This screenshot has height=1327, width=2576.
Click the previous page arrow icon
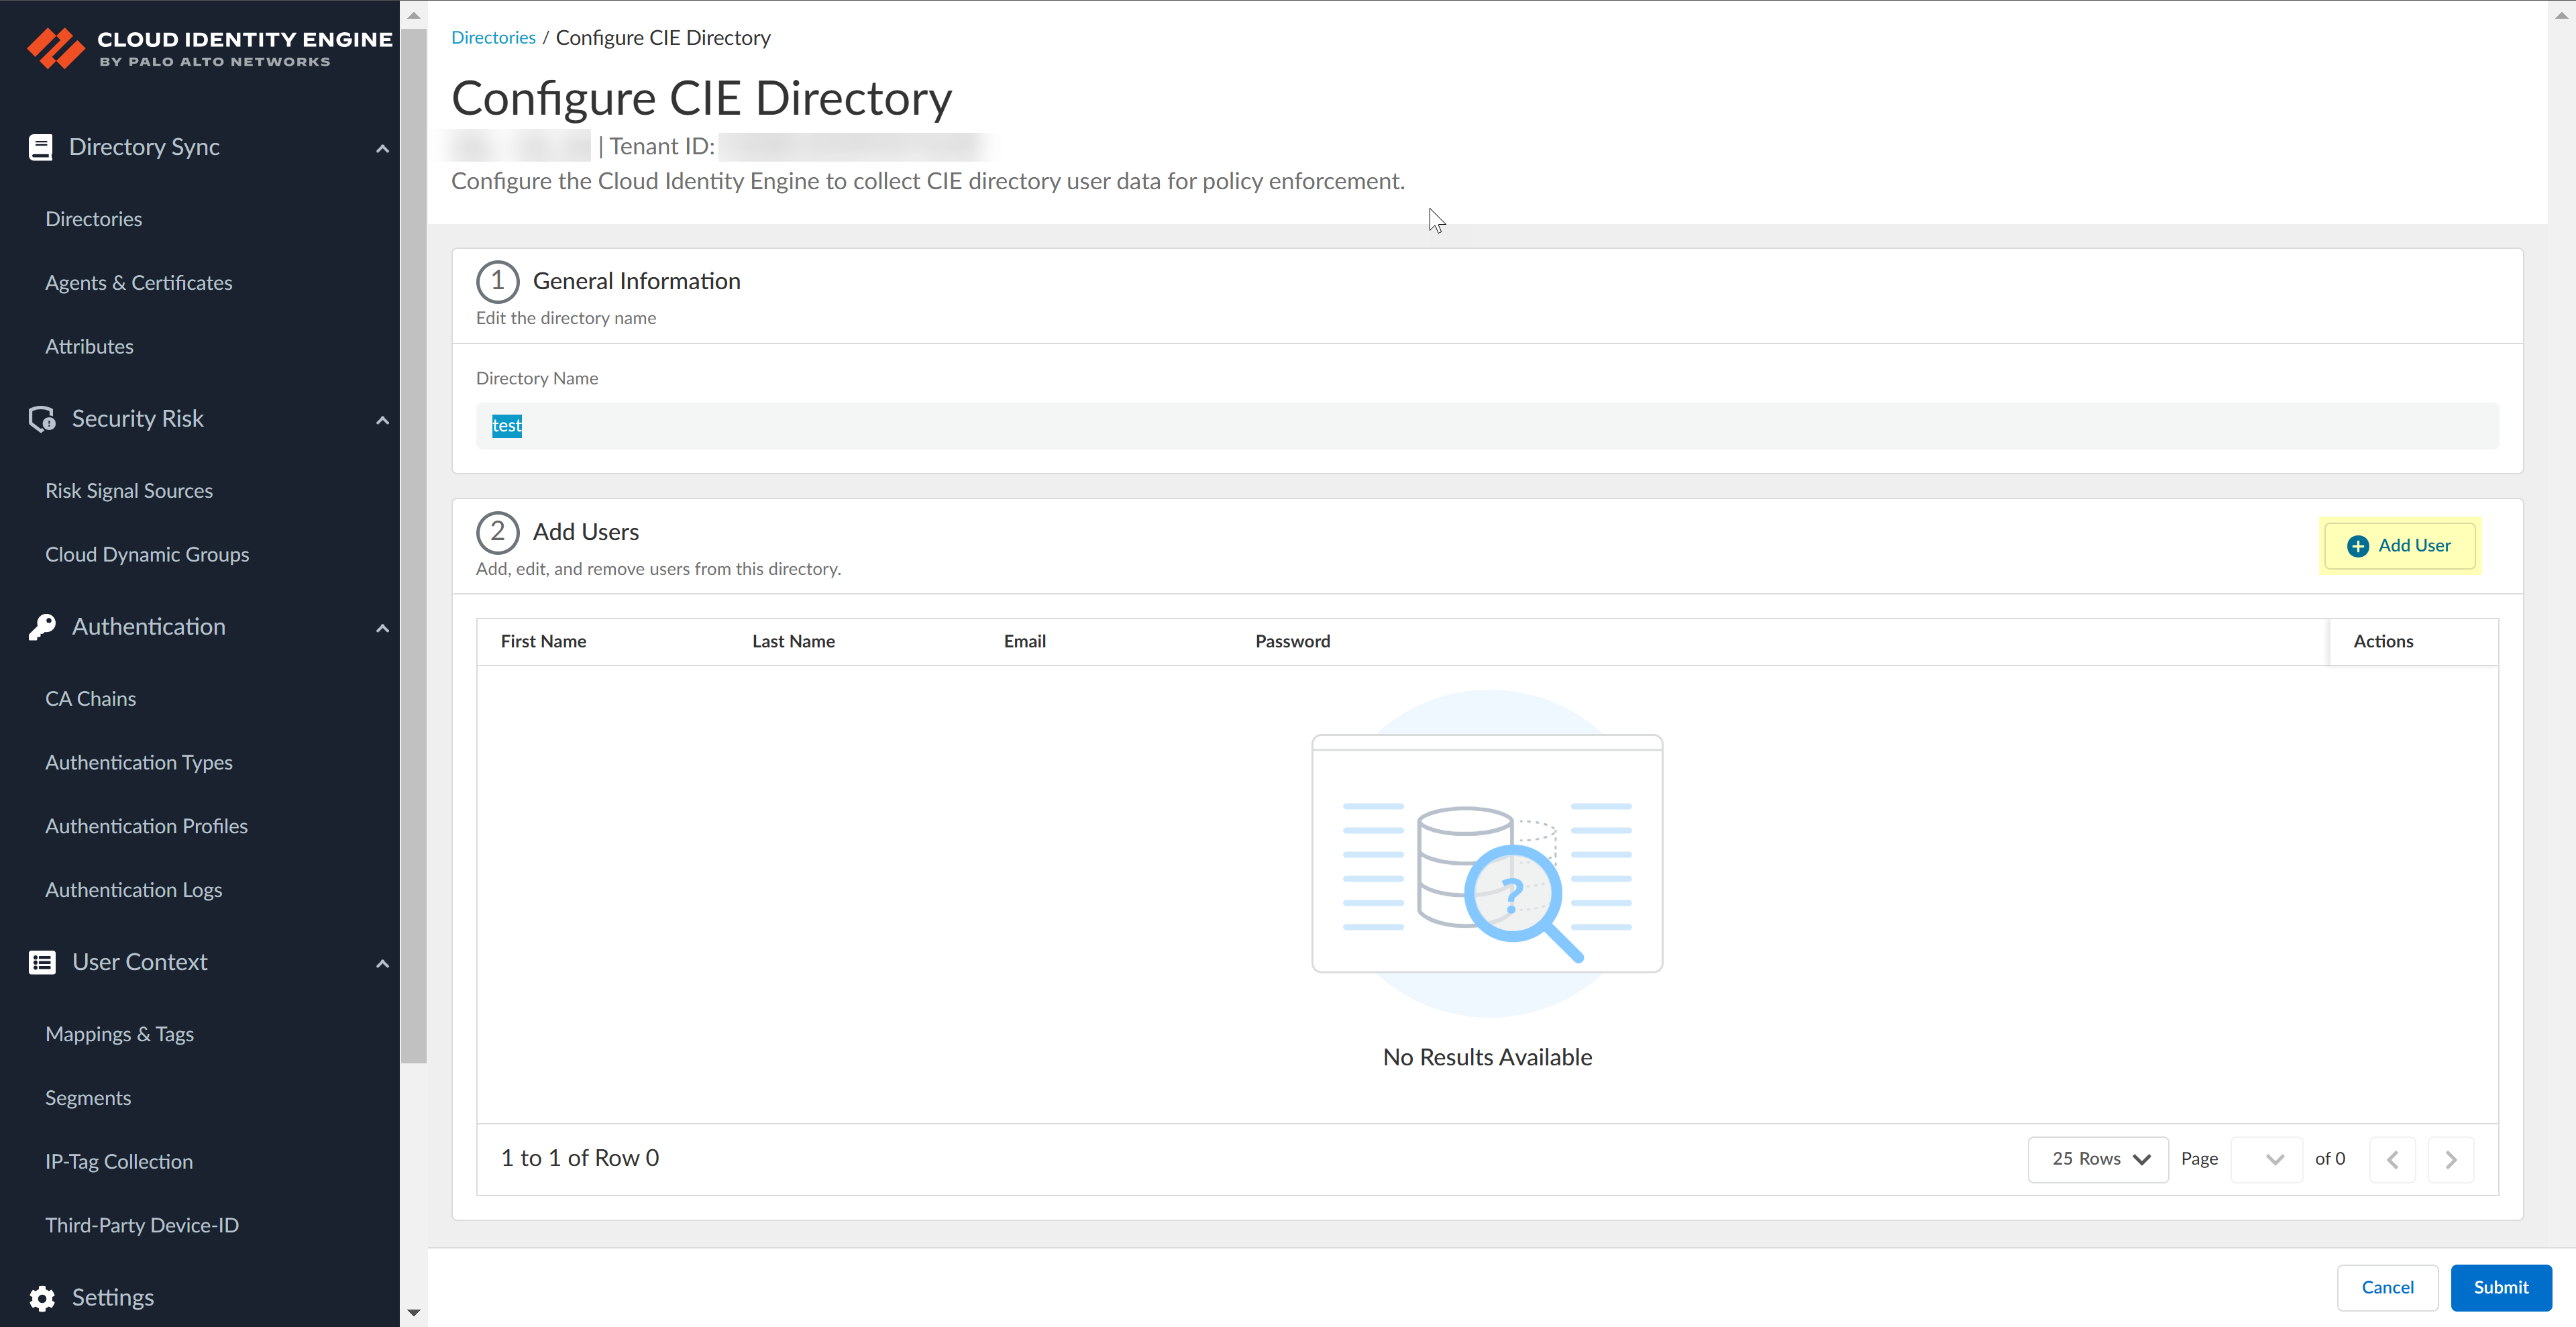pyautogui.click(x=2393, y=1159)
